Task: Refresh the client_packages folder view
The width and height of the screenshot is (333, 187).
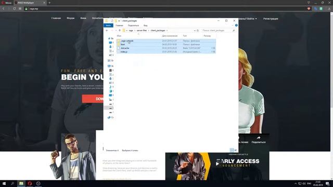Action: pyautogui.click(x=198, y=31)
